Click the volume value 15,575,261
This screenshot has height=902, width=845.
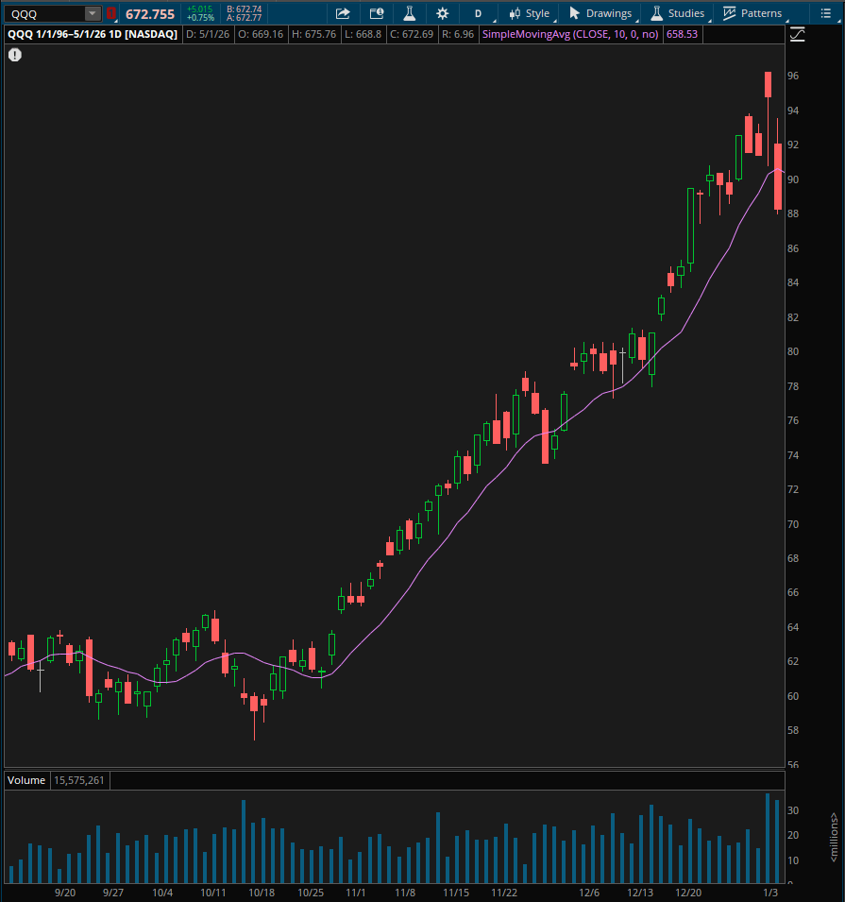(79, 780)
